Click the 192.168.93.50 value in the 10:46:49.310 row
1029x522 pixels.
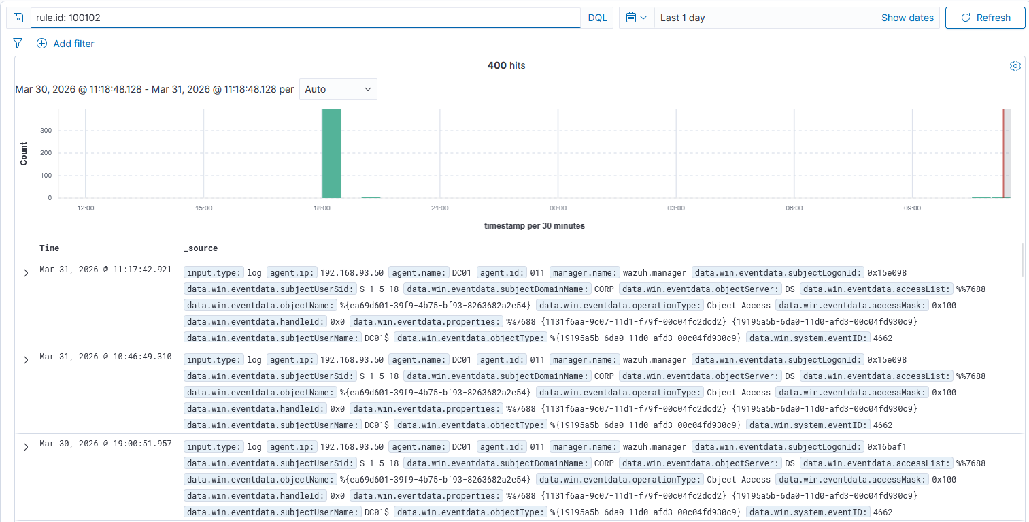click(352, 360)
